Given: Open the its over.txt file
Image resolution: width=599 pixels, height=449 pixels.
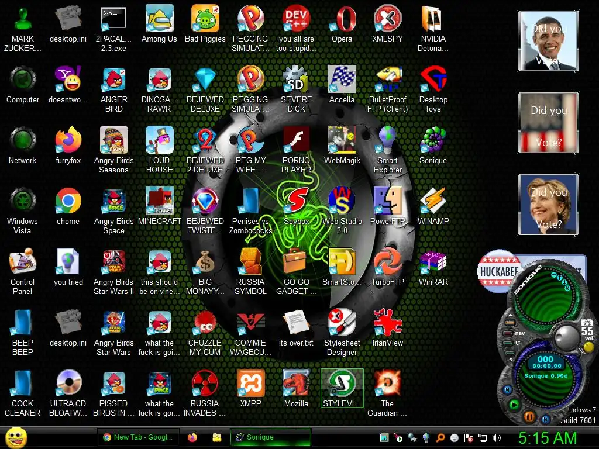Looking at the screenshot, I should (296, 328).
